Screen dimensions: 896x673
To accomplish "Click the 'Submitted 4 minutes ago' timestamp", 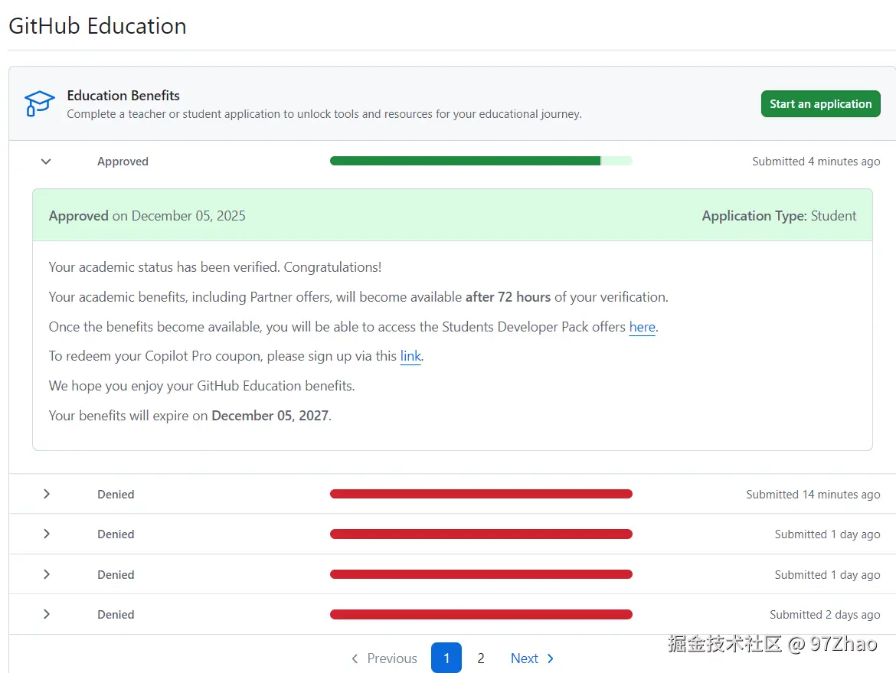I will 816,162.
